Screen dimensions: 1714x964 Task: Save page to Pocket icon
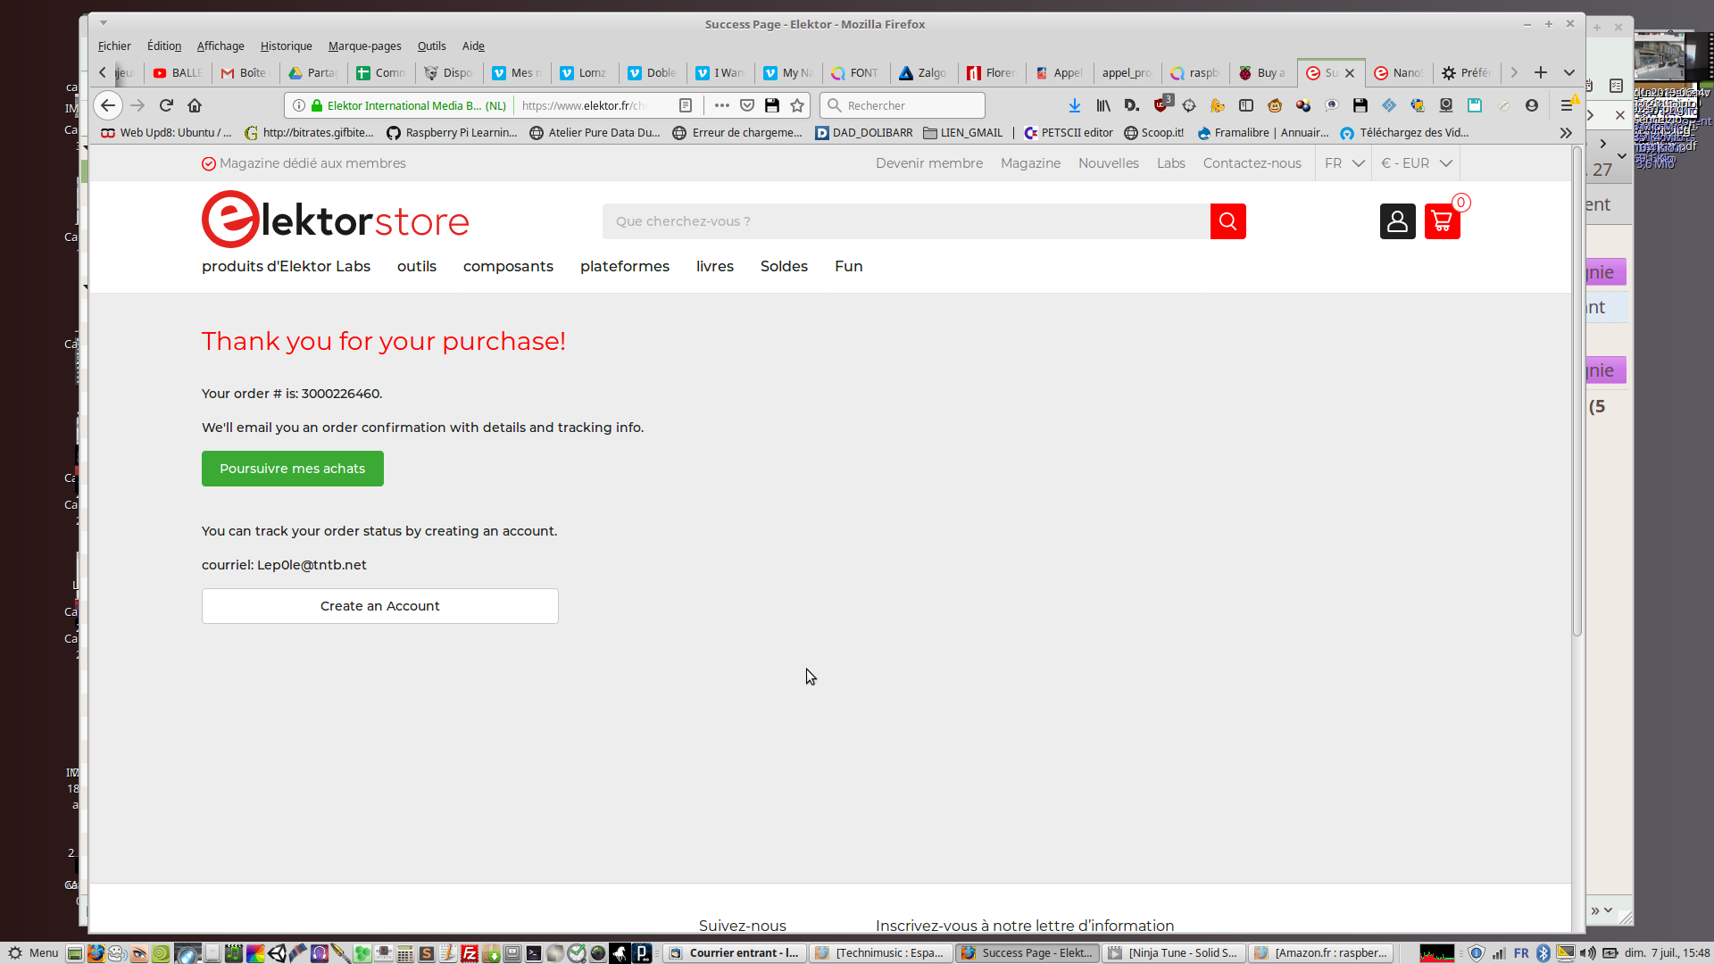[x=747, y=105]
